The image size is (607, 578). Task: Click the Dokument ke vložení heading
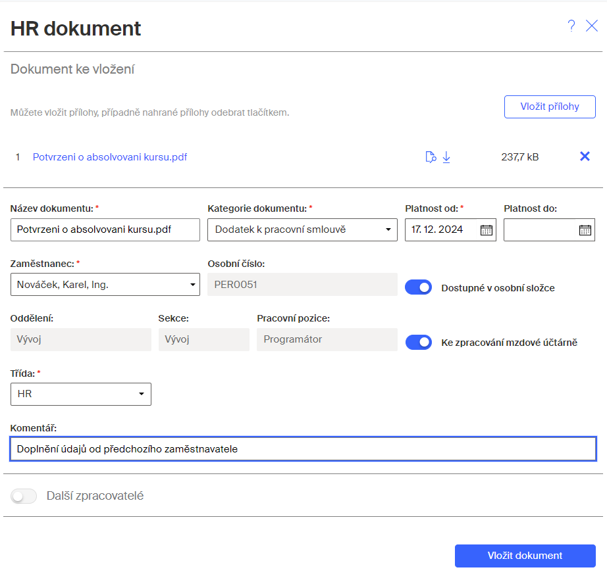(72, 69)
